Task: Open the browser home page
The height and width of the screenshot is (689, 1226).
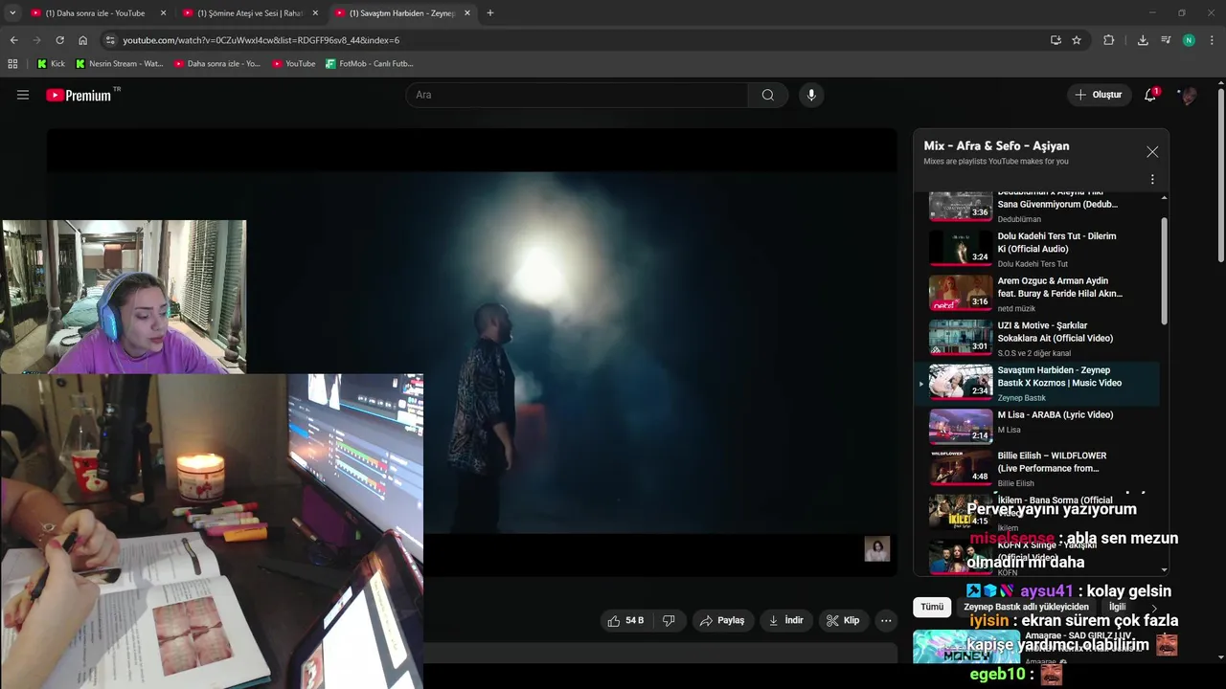Action: (x=82, y=40)
